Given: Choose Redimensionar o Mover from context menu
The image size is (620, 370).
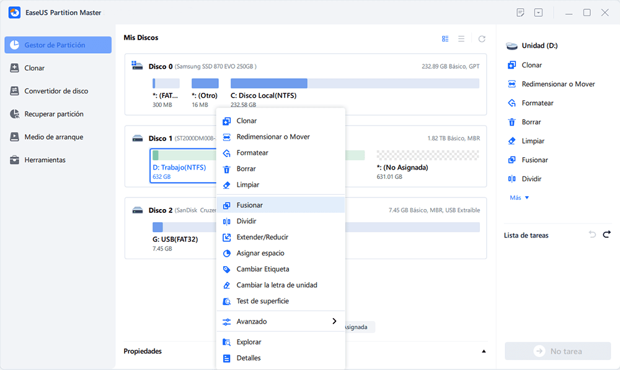Looking at the screenshot, I should pos(281,137).
